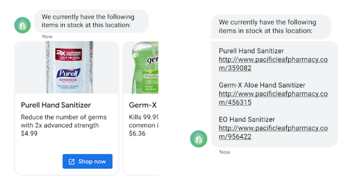The image size is (348, 181).
Task: Click the Now timestamp below the link list
Action: 225,152
